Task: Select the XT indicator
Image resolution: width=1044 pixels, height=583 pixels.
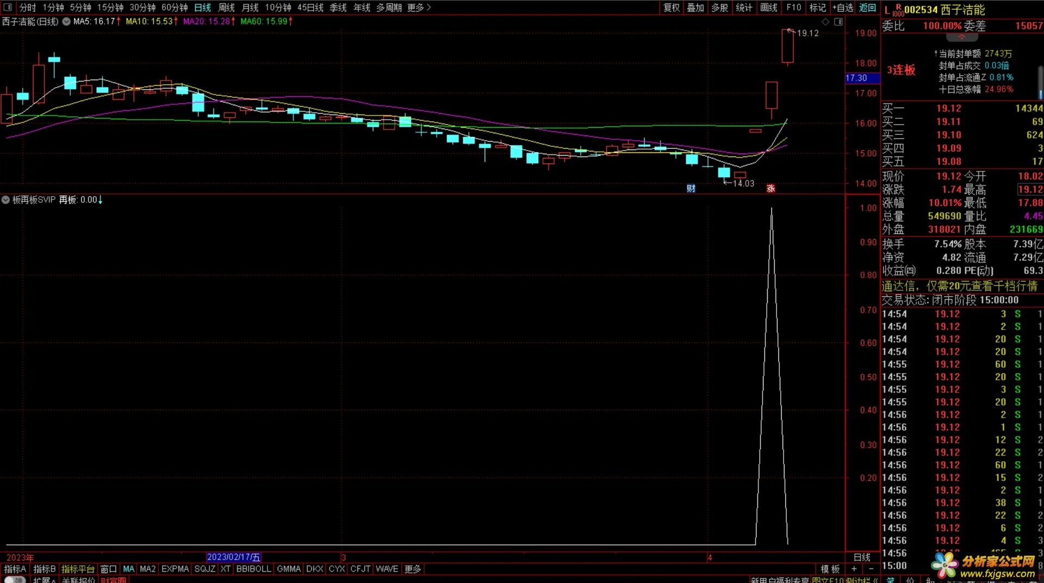Action: (226, 569)
